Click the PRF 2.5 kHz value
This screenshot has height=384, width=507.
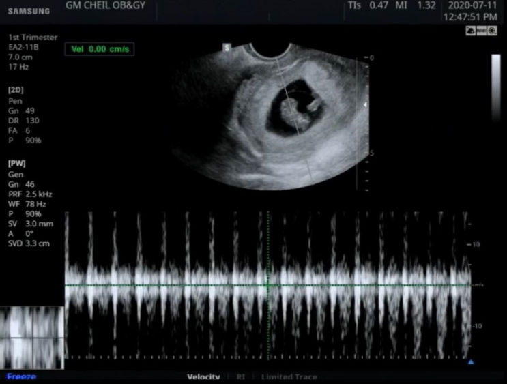coord(30,194)
